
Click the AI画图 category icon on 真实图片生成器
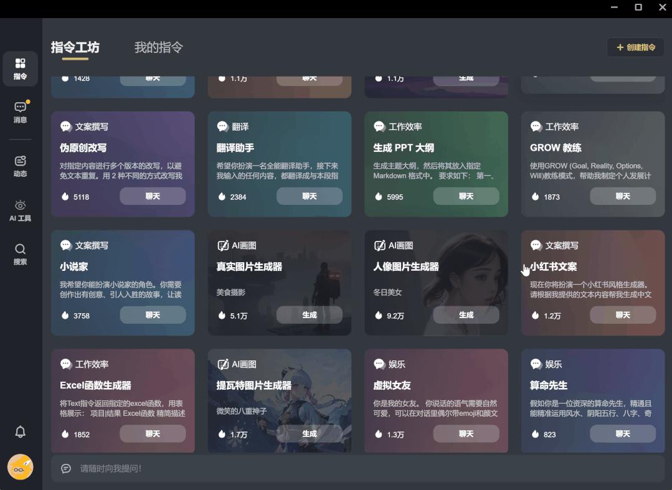click(222, 245)
